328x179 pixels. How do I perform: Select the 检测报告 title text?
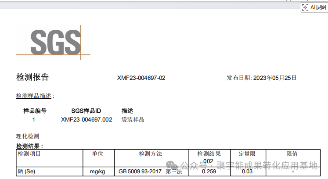(32, 77)
